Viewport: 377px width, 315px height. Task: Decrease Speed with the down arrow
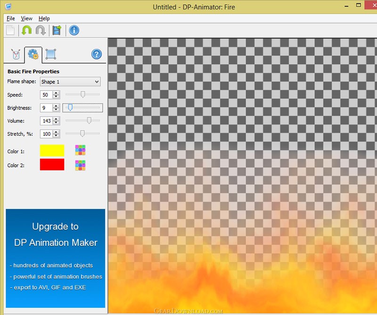coord(56,97)
